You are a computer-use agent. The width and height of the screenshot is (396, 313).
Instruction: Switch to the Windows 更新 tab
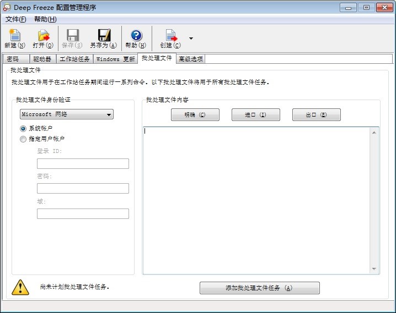[115, 59]
